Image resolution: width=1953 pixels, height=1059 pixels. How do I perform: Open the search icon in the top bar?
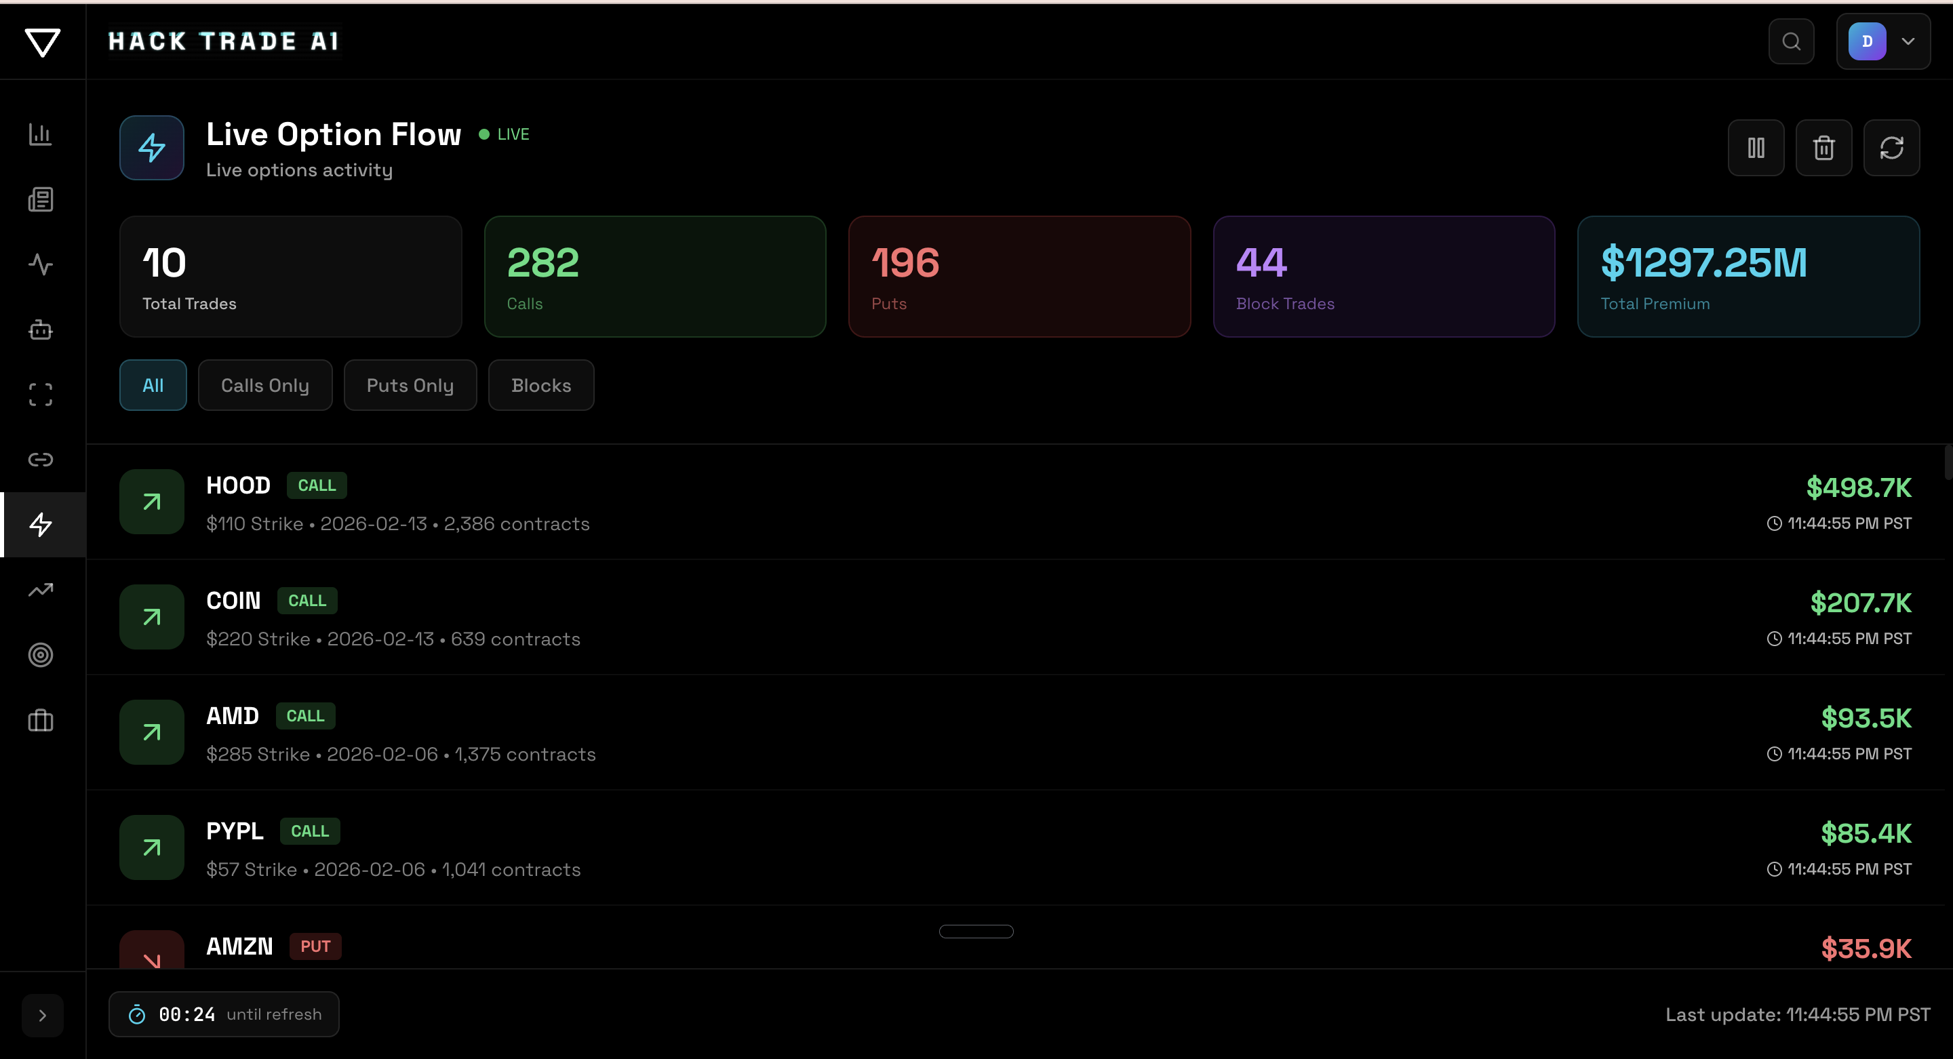1791,41
